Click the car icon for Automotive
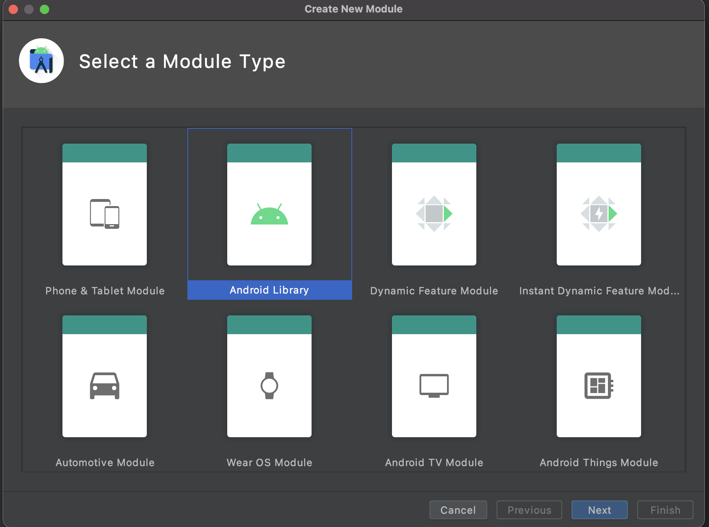This screenshot has height=527, width=709. (105, 386)
